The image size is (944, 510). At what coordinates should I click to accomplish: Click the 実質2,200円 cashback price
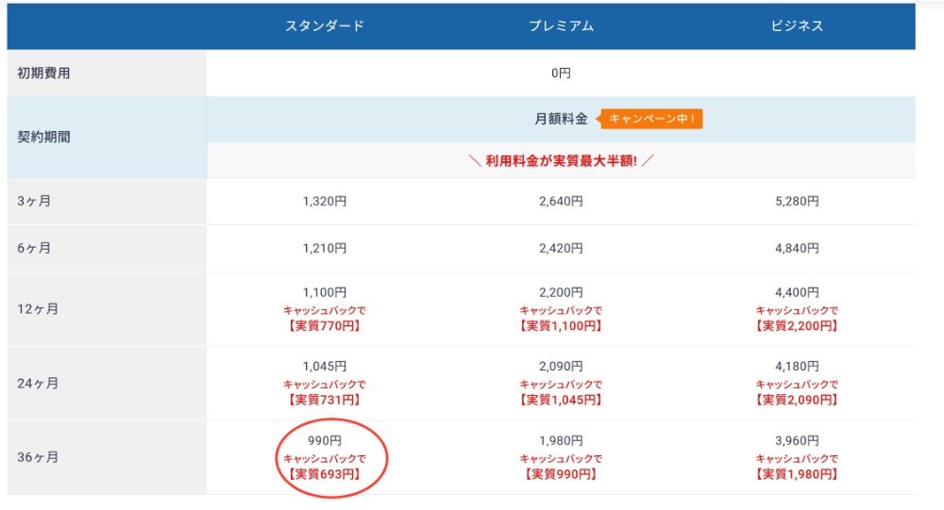pyautogui.click(x=797, y=326)
